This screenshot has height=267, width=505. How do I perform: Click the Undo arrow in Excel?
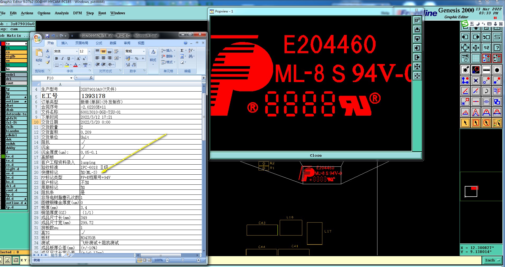pos(53,36)
